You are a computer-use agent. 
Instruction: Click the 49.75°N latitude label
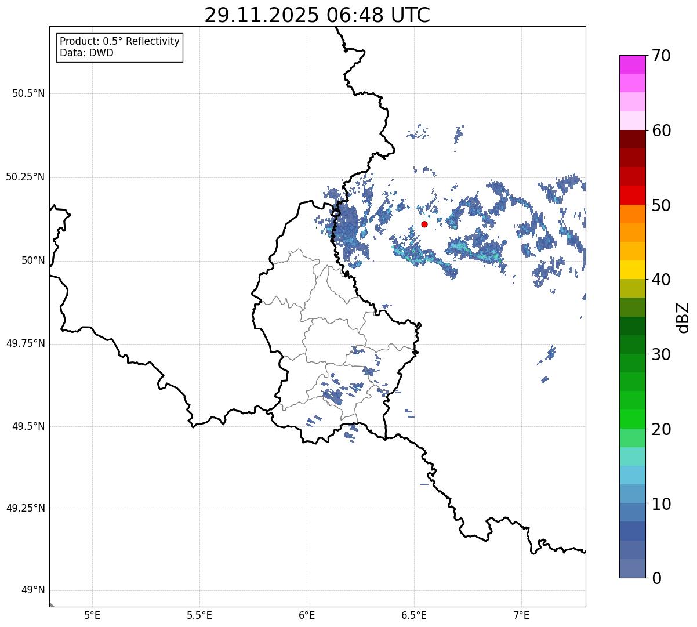pos(26,343)
